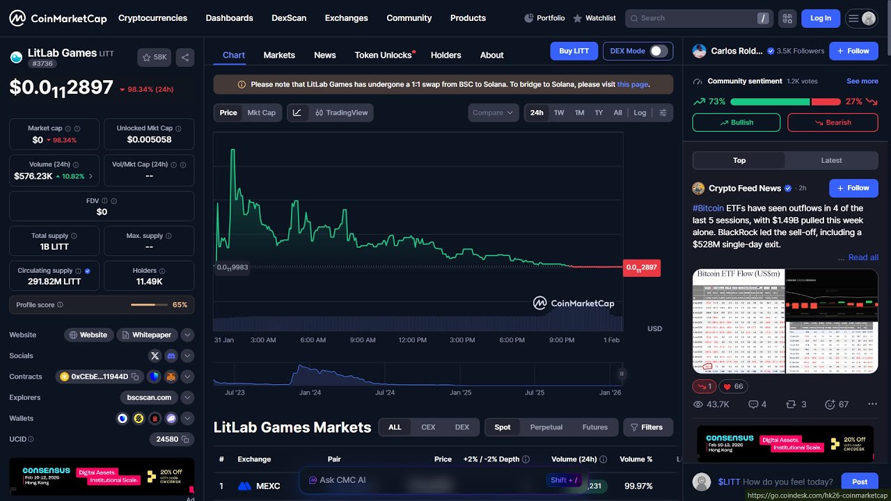The width and height of the screenshot is (891, 501).
Task: Open the Holders tab
Action: pyautogui.click(x=446, y=55)
